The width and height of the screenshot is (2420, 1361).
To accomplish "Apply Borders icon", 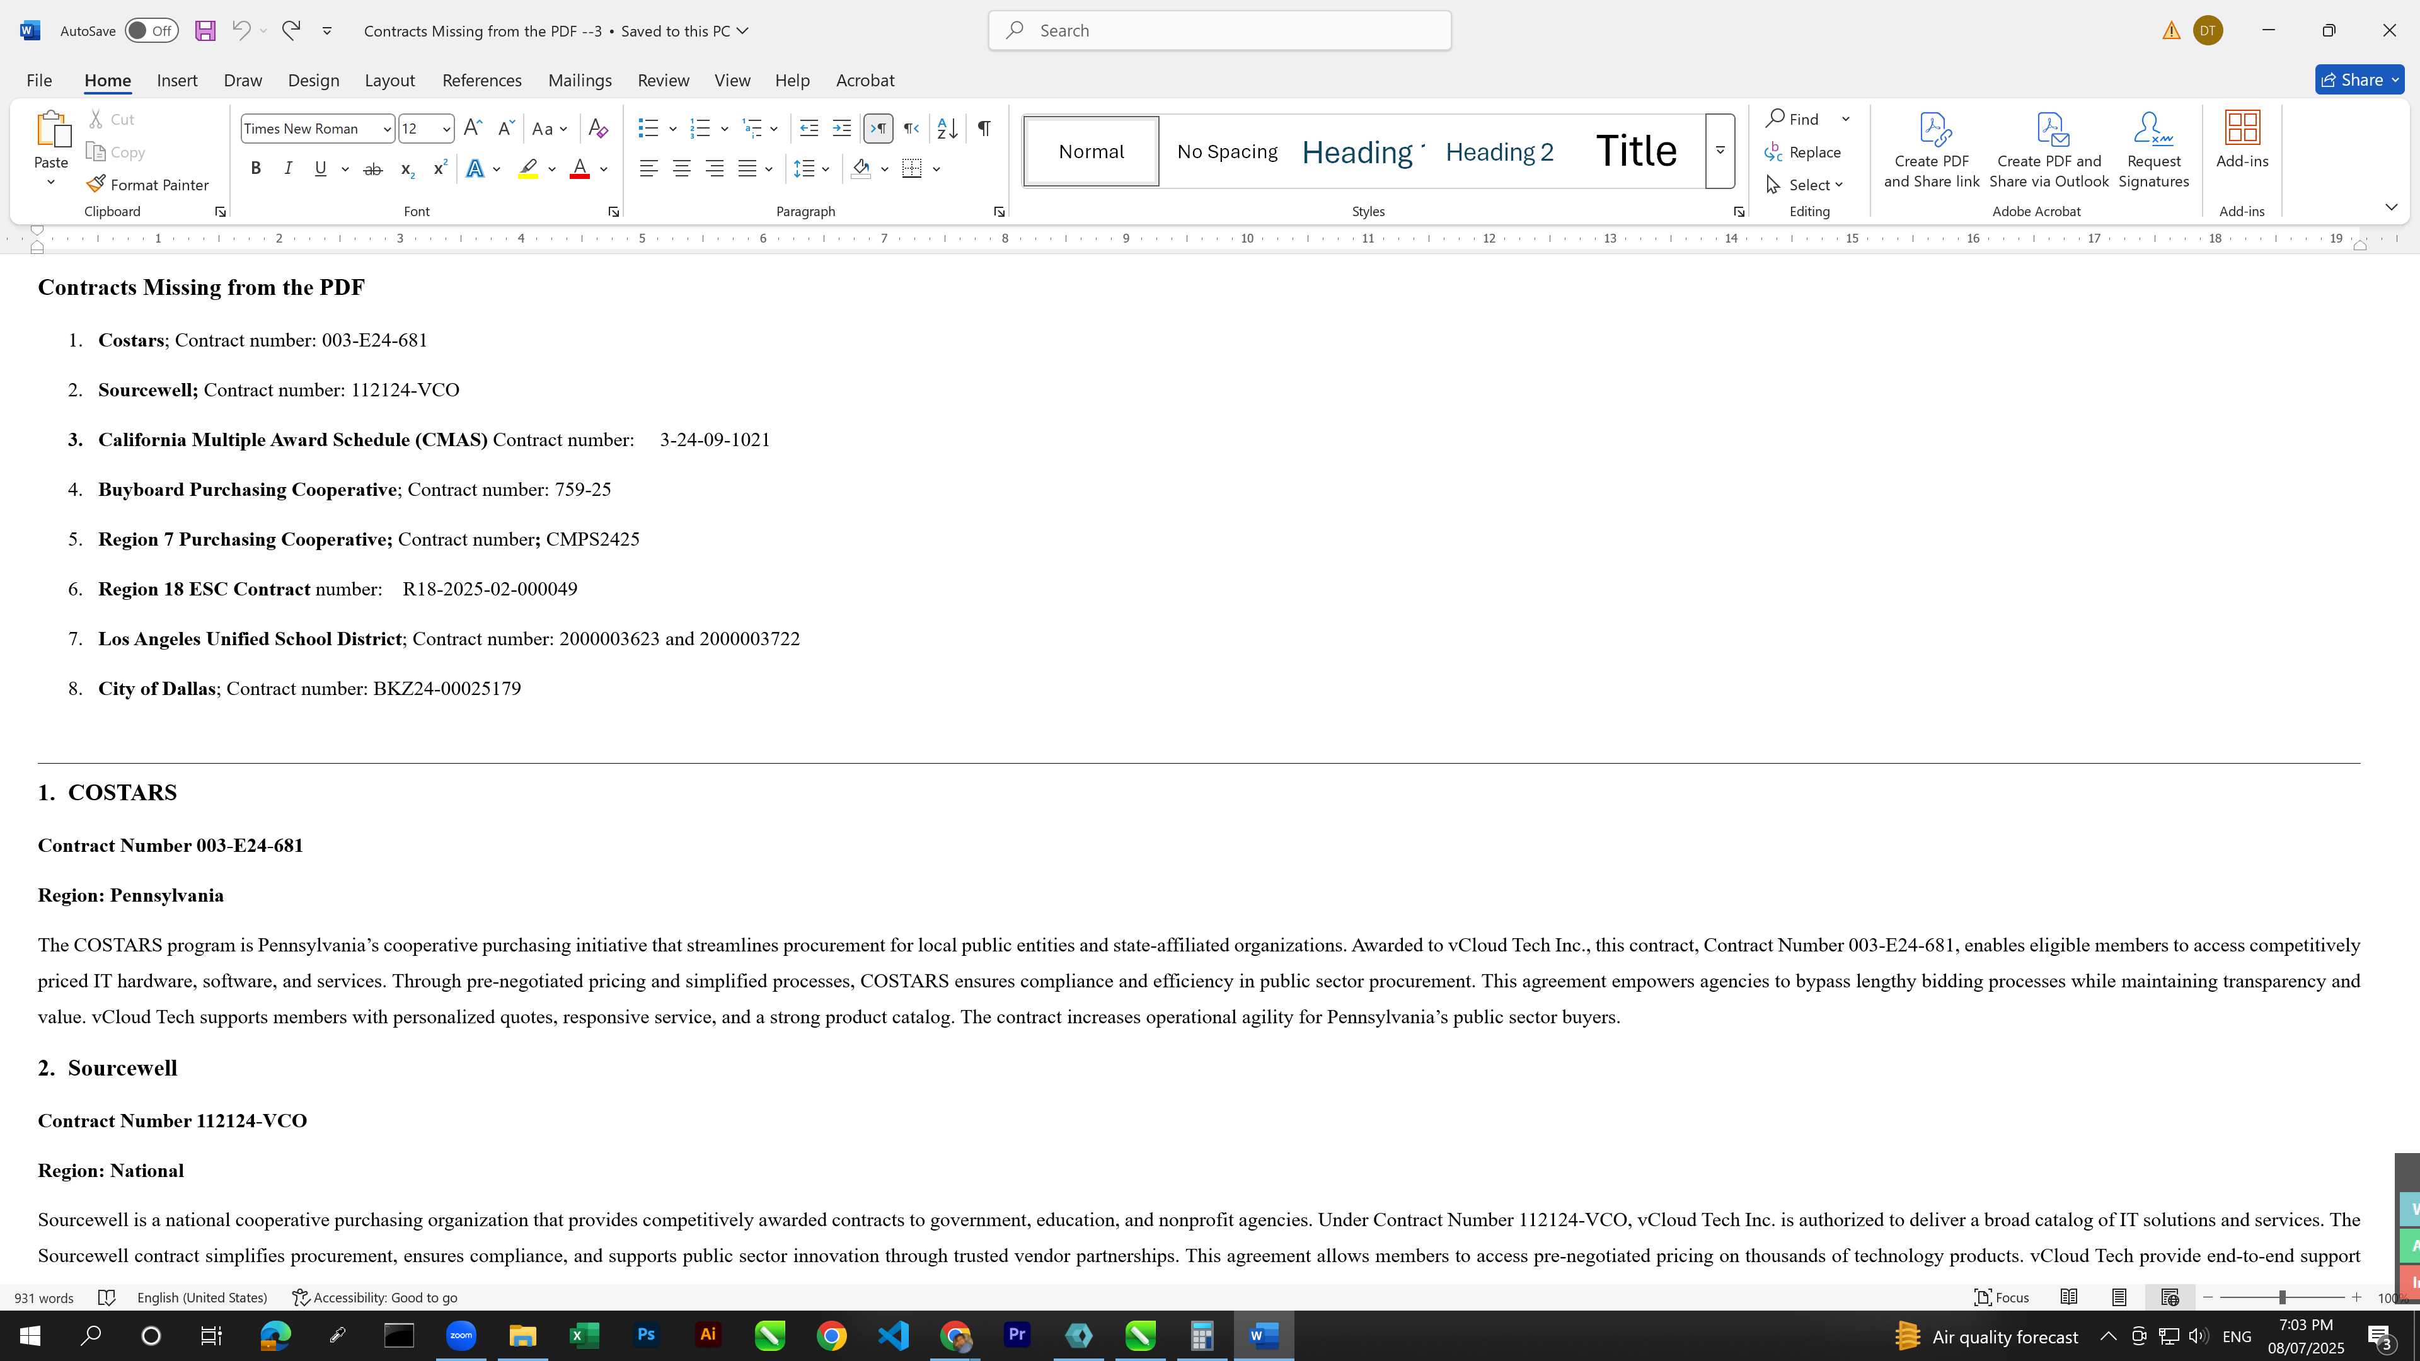I will coord(912,169).
